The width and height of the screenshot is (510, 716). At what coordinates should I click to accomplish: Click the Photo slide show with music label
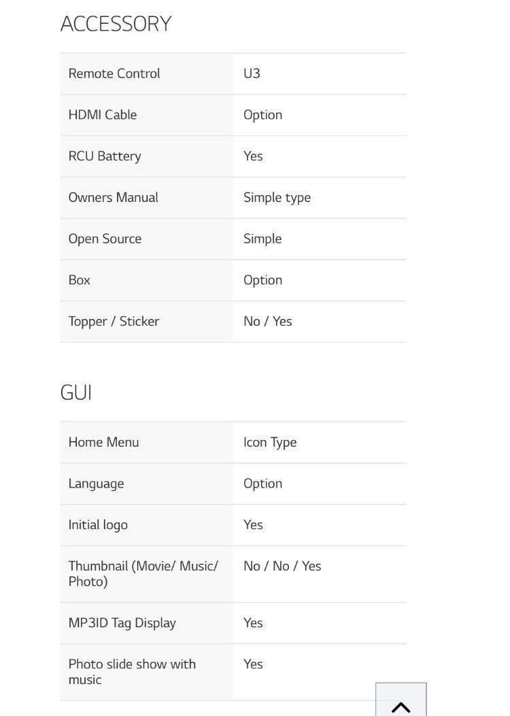click(132, 671)
